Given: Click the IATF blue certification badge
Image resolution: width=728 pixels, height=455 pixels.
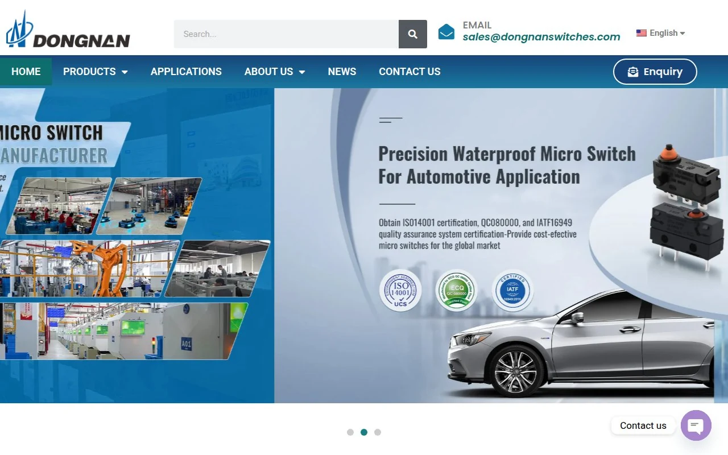Looking at the screenshot, I should (512, 291).
